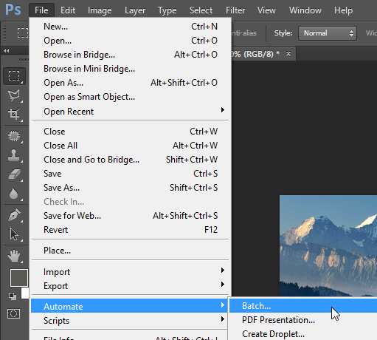Select the Rectangular Marquee tool in toolbox

(14, 76)
